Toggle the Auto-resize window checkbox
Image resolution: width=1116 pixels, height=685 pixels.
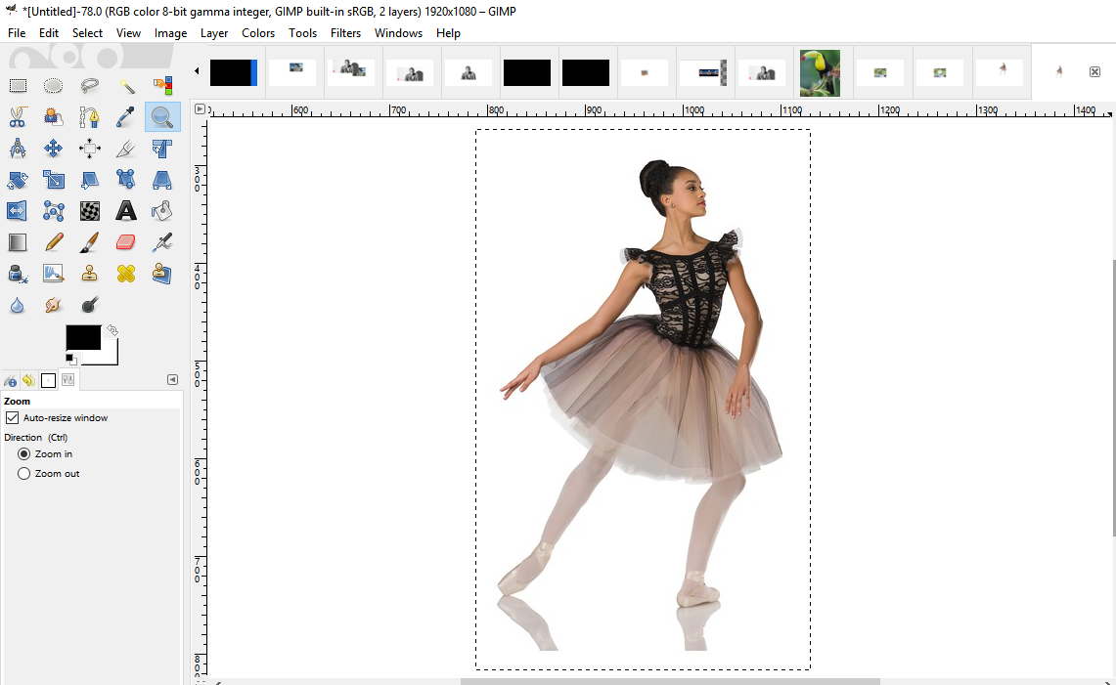[13, 418]
